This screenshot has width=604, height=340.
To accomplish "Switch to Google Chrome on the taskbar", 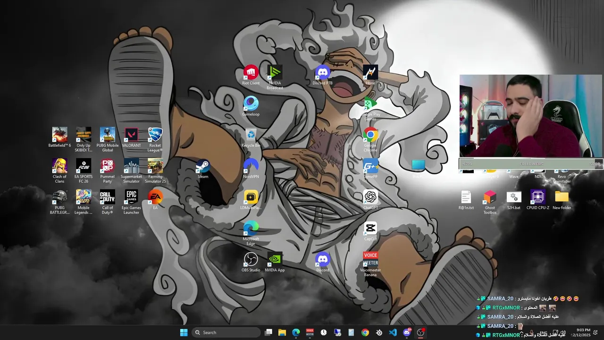I will 365,332.
